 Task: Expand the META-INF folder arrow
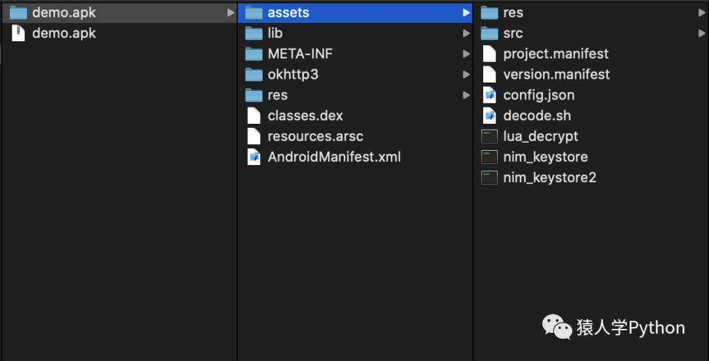tap(466, 54)
